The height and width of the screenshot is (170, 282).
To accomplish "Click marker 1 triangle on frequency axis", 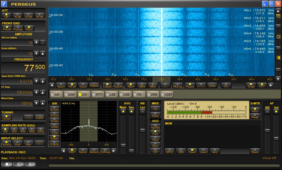I will 92,75.
